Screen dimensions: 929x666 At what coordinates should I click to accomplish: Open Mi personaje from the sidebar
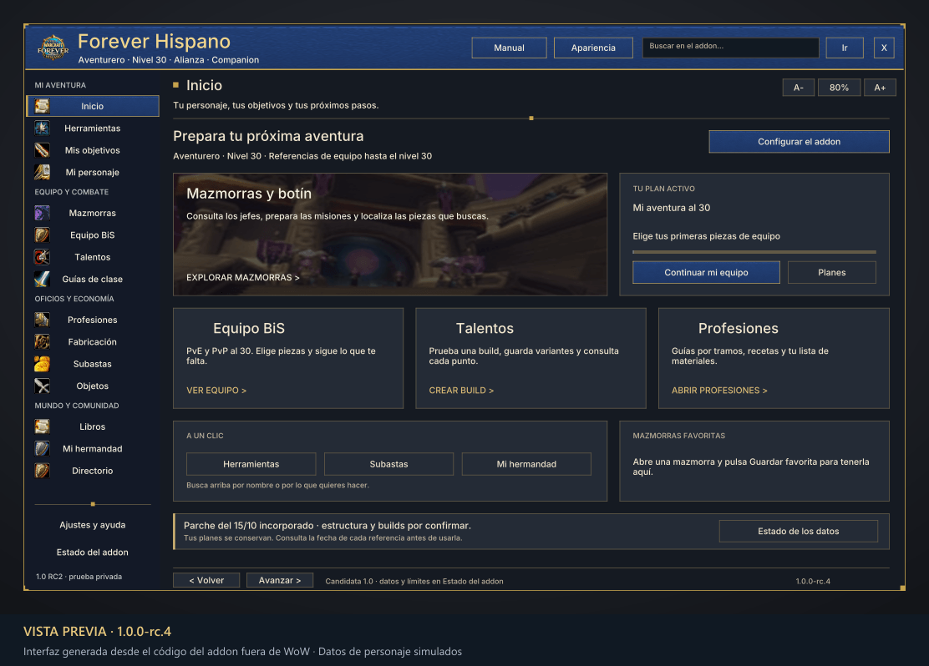(x=93, y=172)
